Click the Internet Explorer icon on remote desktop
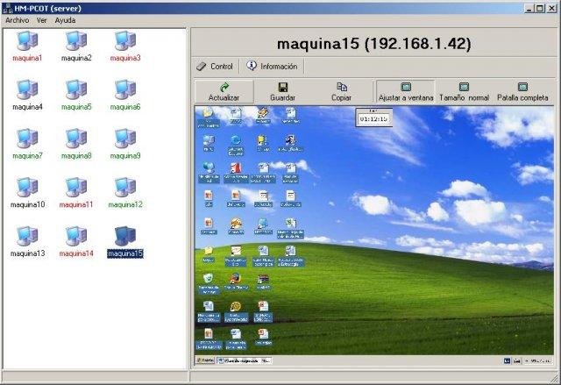 [236, 140]
